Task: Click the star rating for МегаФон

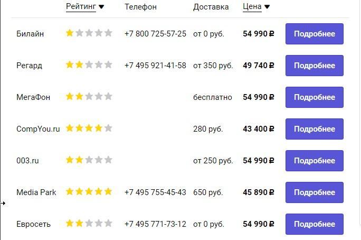Action: pos(89,97)
